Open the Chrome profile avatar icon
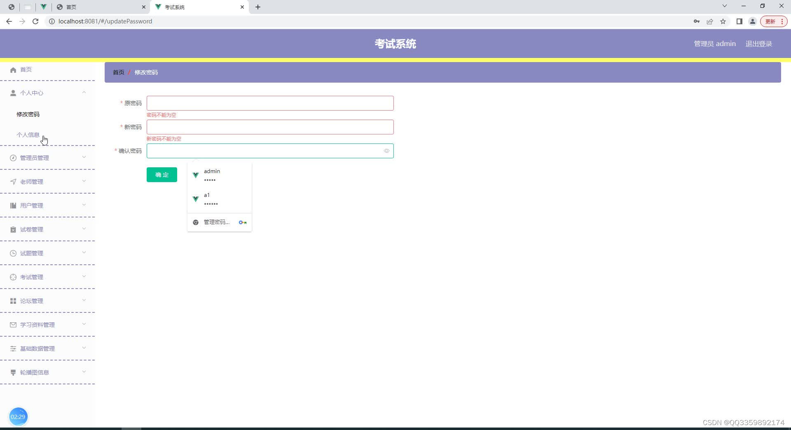The image size is (791, 430). coord(753,21)
